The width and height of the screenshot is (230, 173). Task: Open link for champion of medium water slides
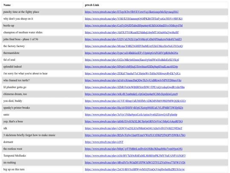[132, 32]
